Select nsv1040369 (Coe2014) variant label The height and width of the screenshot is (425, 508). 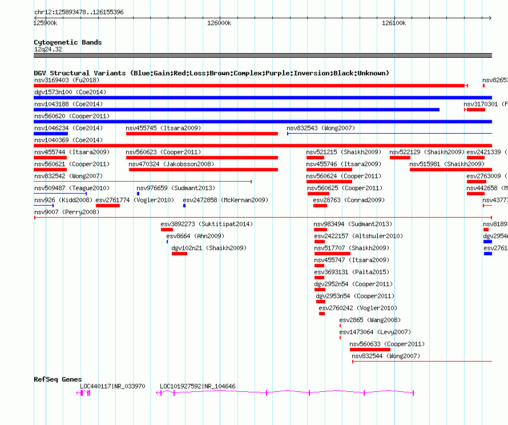[x=68, y=140]
